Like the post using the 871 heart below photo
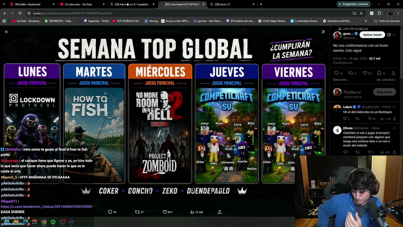This screenshot has height=227, width=403. [x=165, y=212]
